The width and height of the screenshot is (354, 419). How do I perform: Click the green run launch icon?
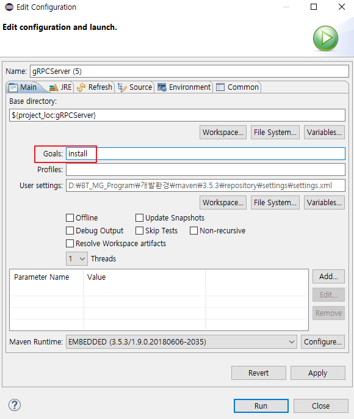[325, 38]
